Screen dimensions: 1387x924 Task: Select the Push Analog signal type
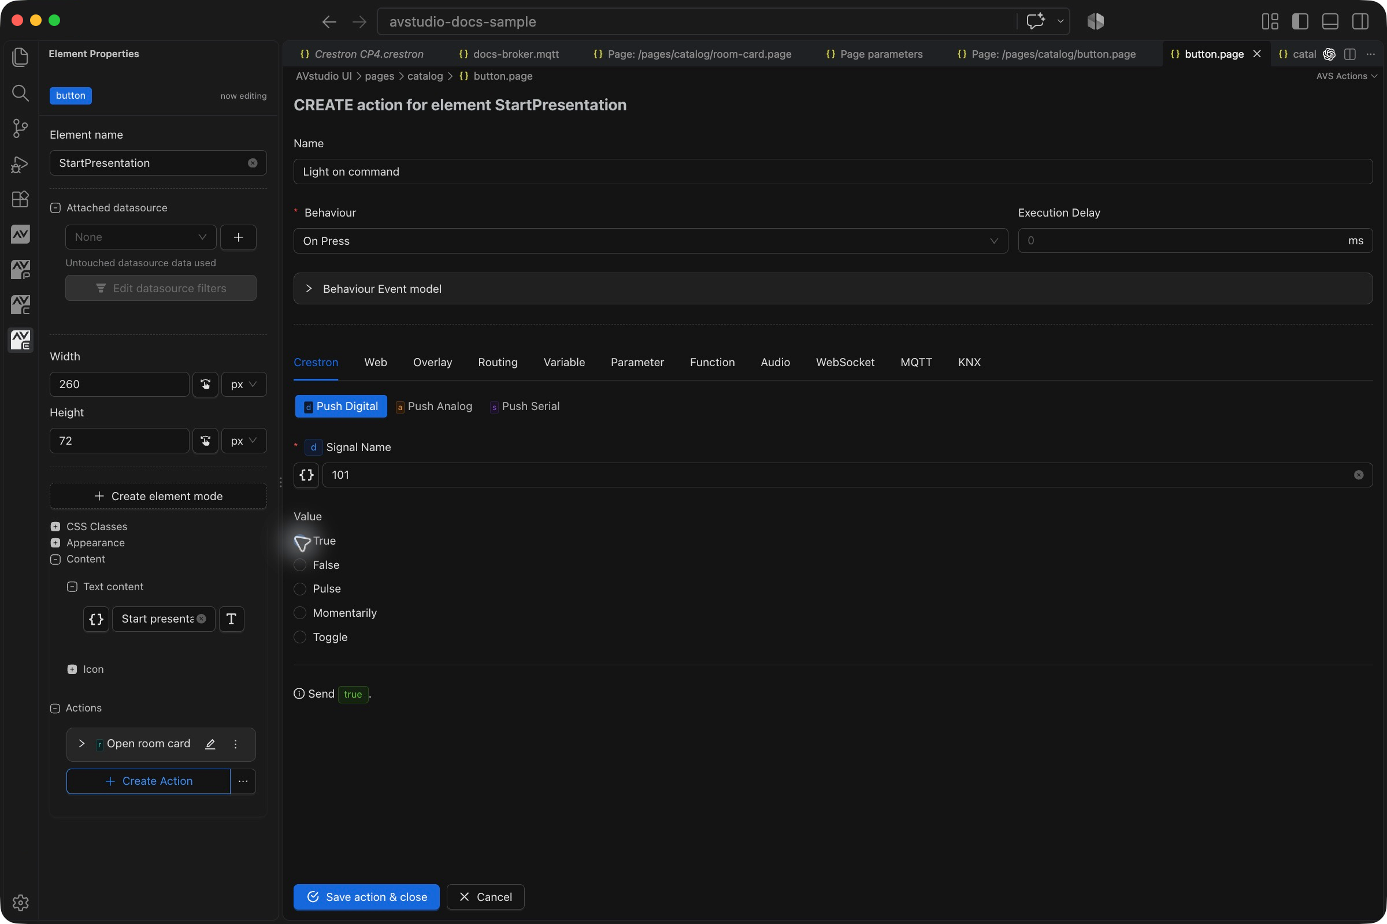[434, 407]
